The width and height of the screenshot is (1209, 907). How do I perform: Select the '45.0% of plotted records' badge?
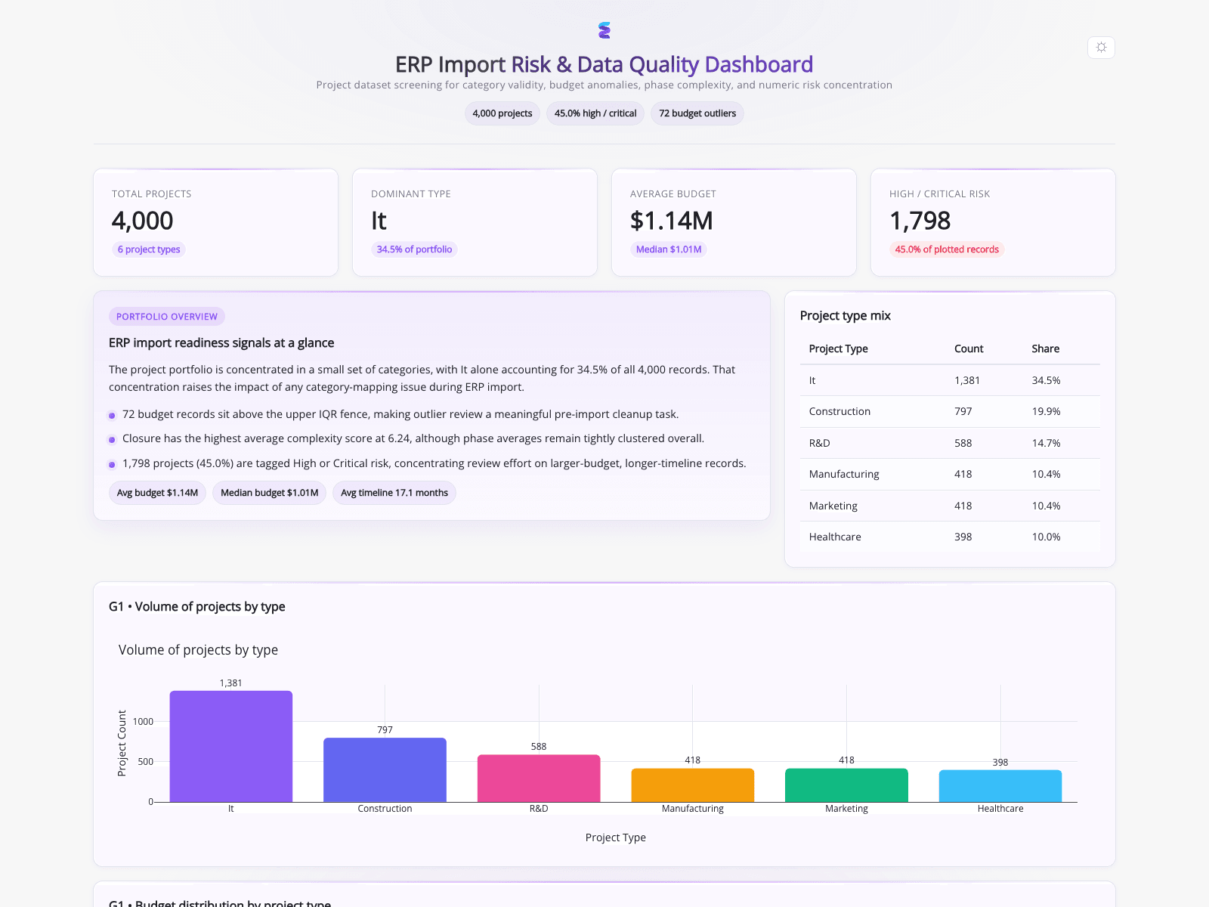947,249
